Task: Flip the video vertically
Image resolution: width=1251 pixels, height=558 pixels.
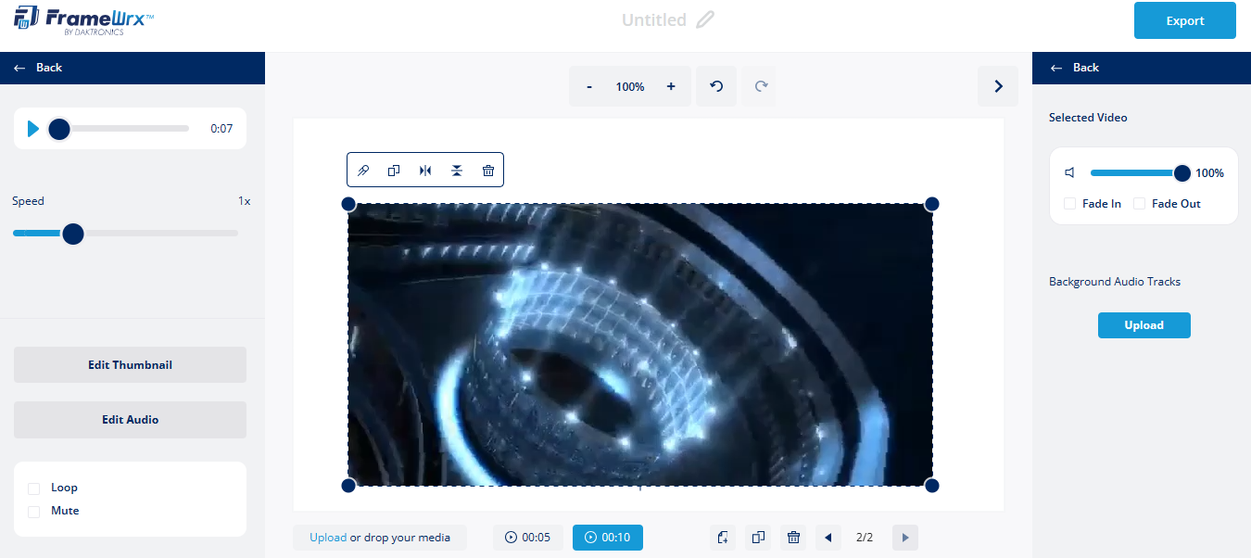Action: pos(457,170)
